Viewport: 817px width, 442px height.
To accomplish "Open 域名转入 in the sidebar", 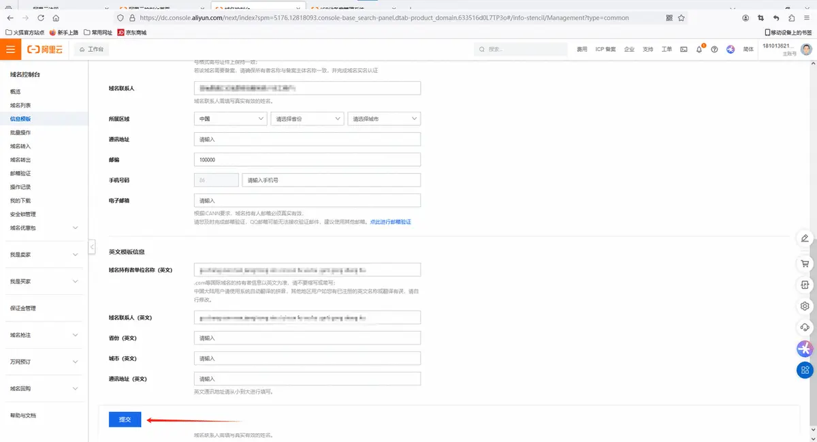I will pos(20,146).
